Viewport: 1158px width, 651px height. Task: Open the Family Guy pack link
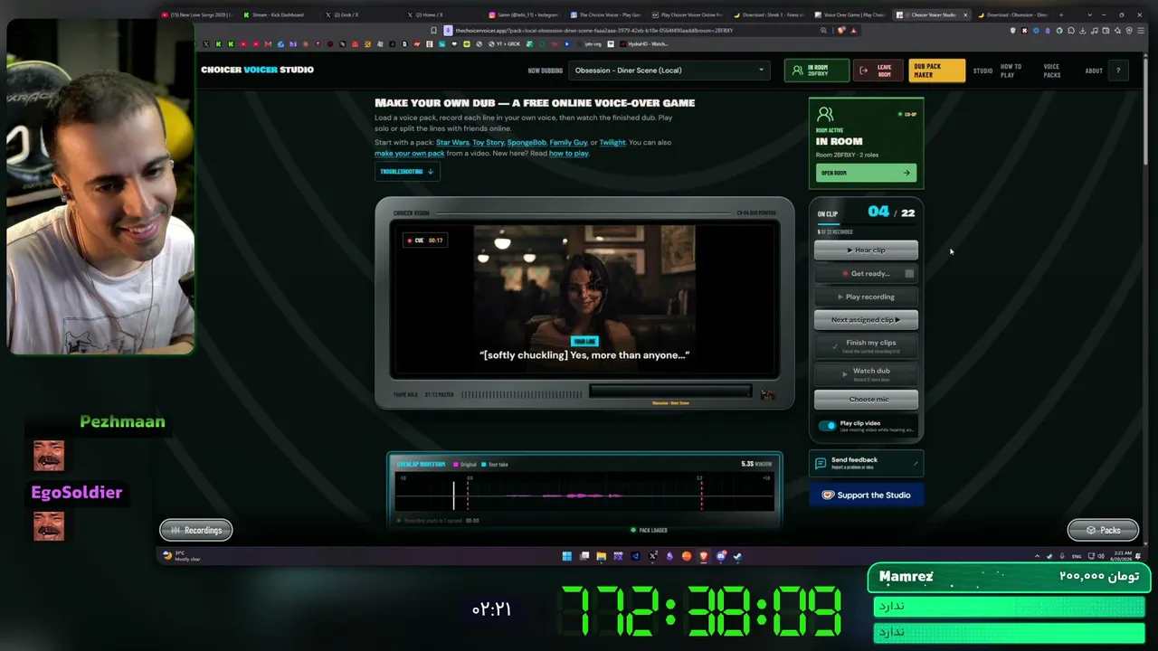point(568,142)
